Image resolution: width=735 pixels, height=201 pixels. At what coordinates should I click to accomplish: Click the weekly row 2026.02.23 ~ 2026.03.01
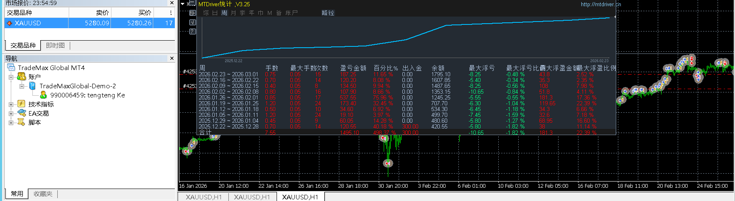point(228,75)
